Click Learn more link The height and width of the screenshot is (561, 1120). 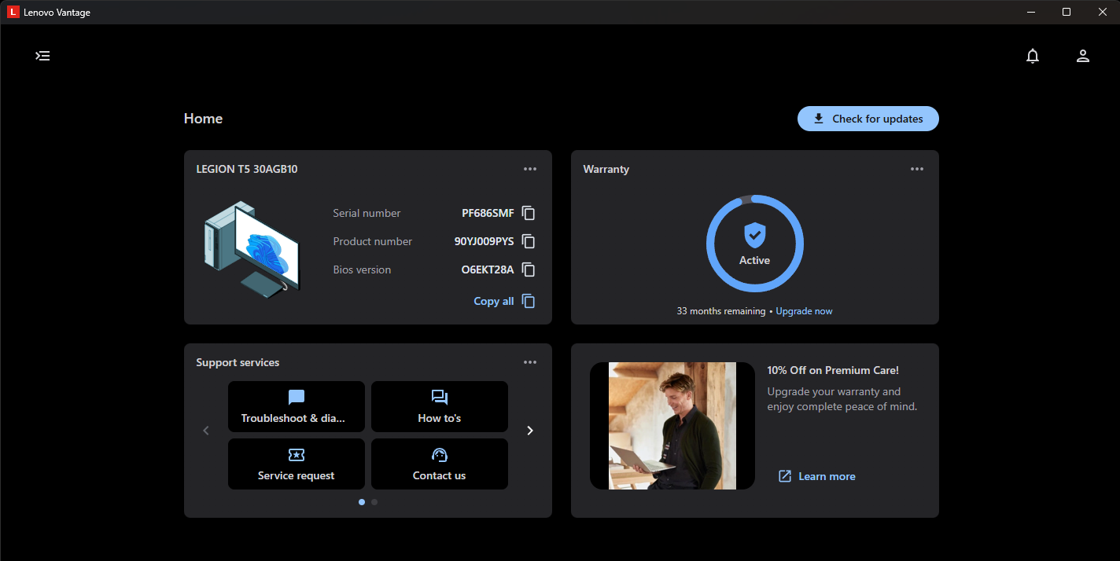point(817,476)
